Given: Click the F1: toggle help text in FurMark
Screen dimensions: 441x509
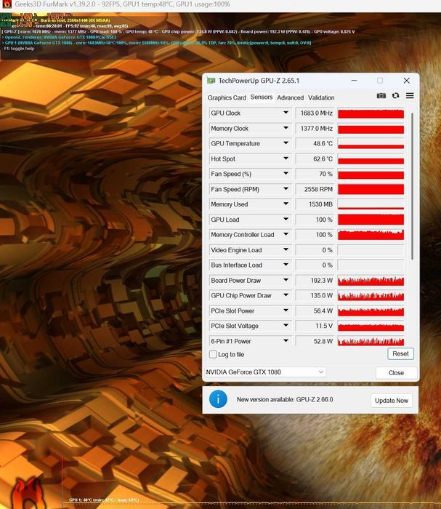Looking at the screenshot, I should 19,49.
